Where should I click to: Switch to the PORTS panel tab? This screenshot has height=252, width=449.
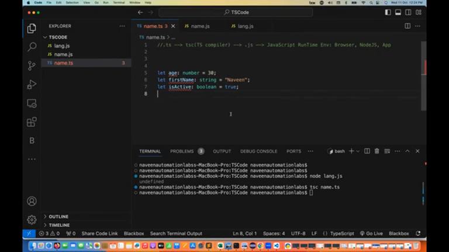tap(294, 151)
